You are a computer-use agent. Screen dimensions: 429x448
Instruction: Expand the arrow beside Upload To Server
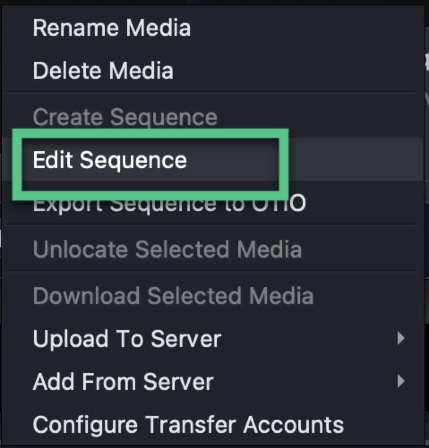[401, 338]
